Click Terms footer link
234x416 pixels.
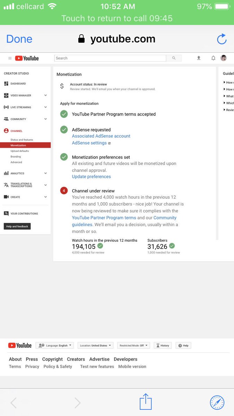(x=15, y=366)
